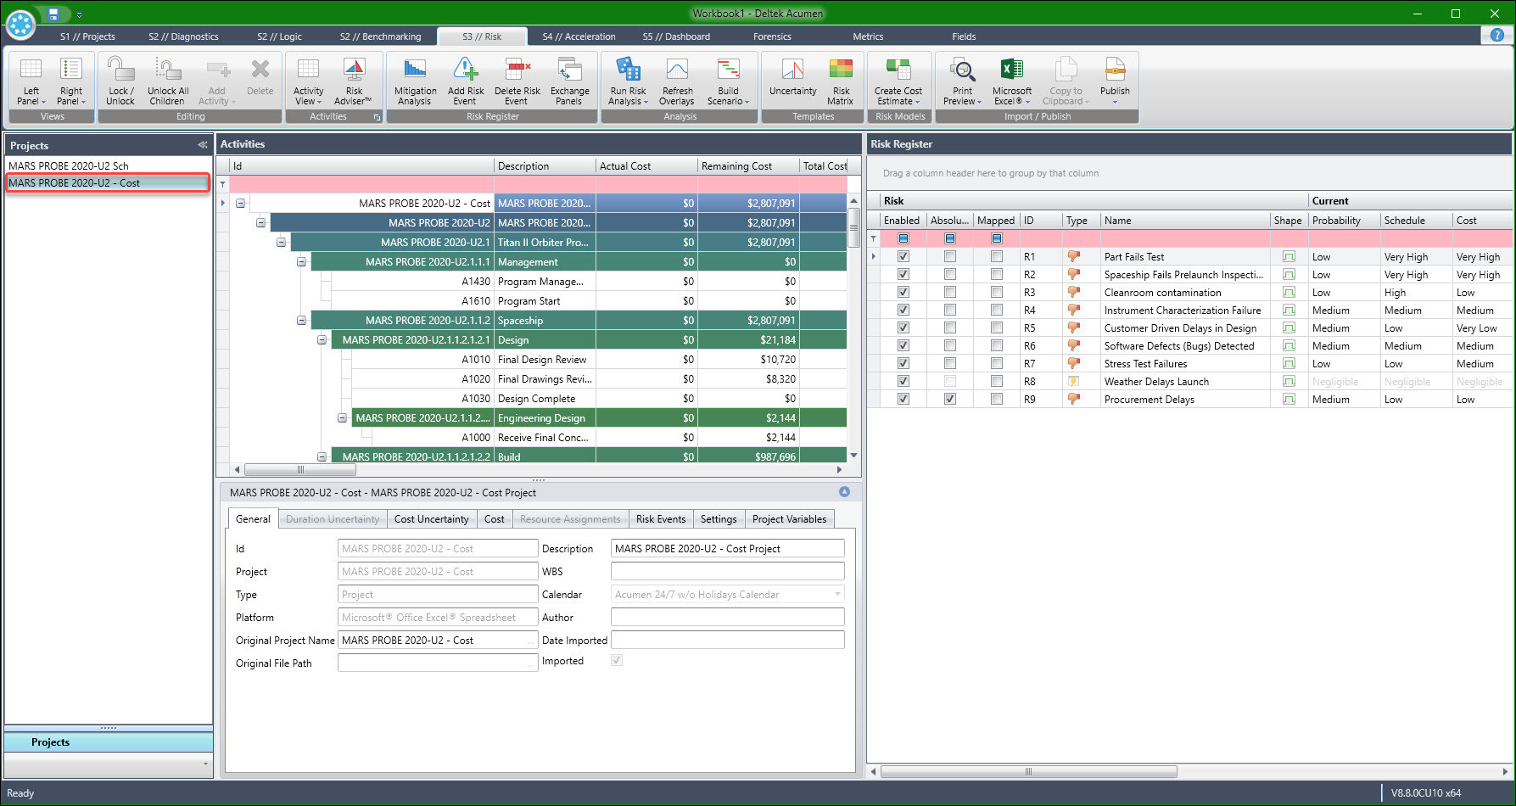Check the Mapped checkbox for Procurement Delays

tap(996, 399)
